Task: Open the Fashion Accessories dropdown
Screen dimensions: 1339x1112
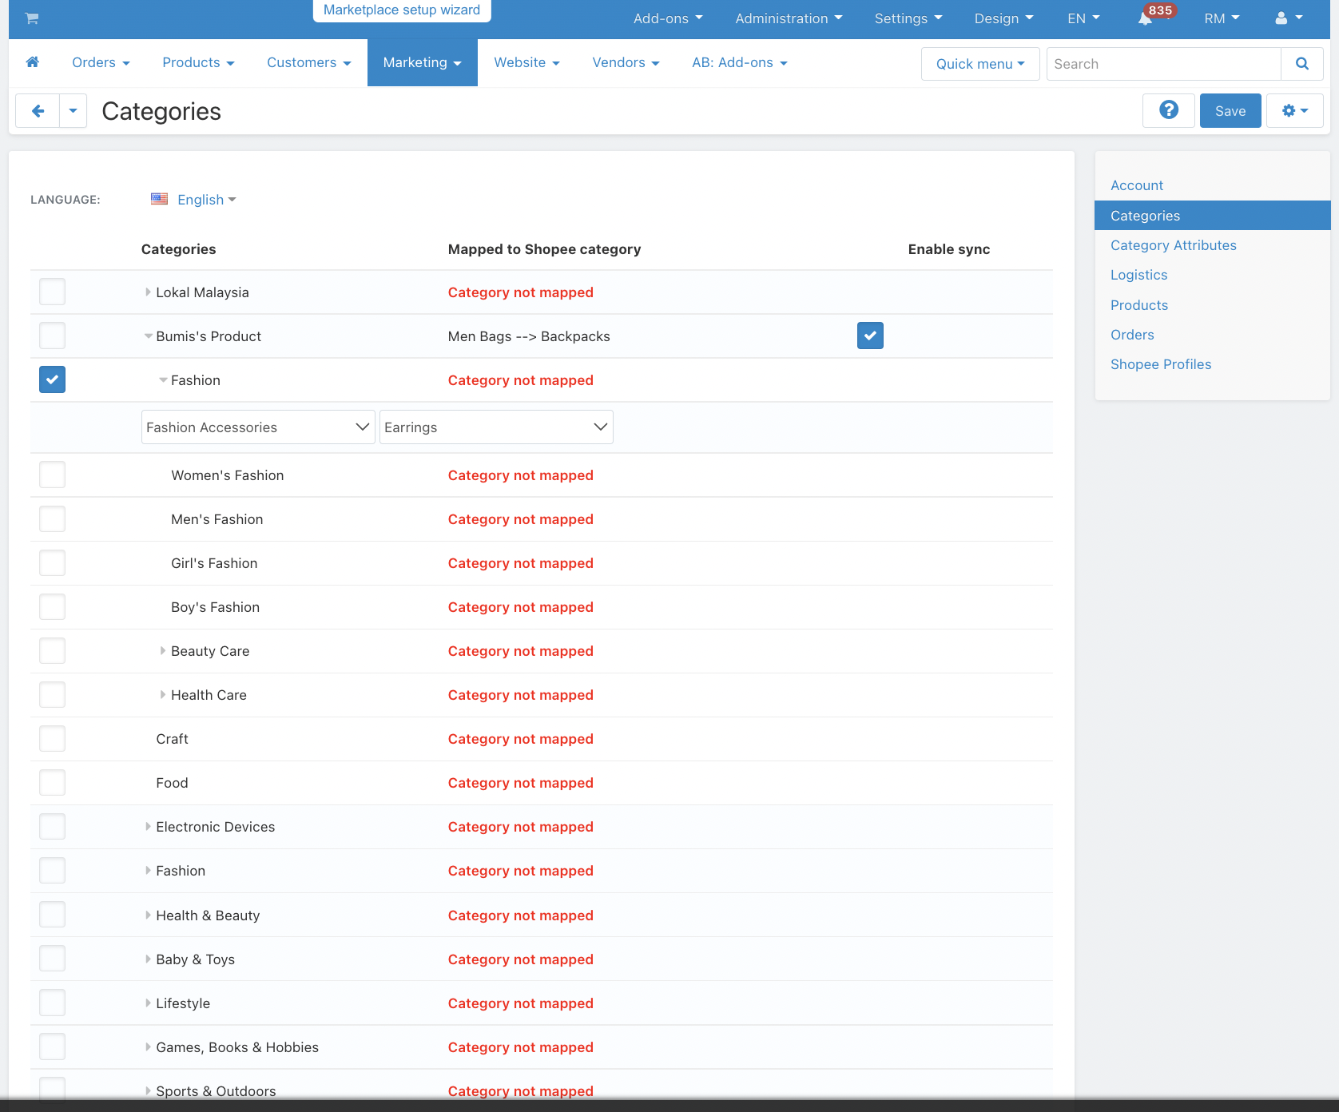Action: (258, 427)
